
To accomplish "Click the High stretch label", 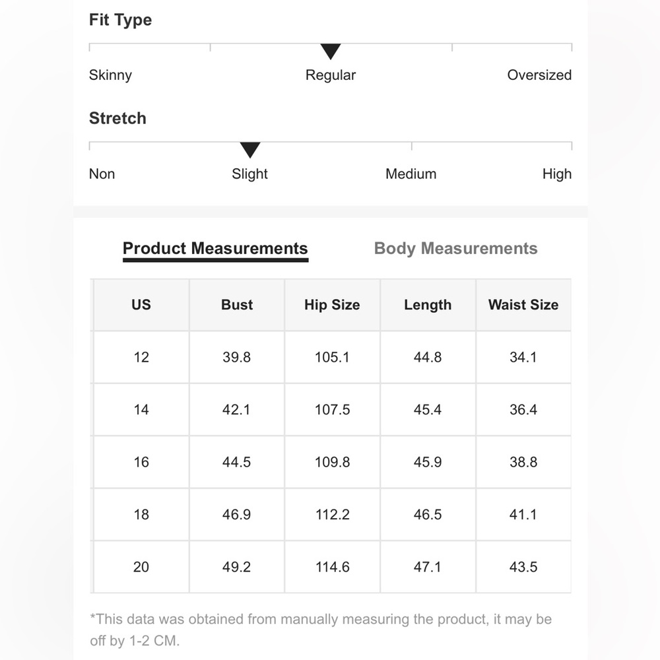I will click(557, 174).
